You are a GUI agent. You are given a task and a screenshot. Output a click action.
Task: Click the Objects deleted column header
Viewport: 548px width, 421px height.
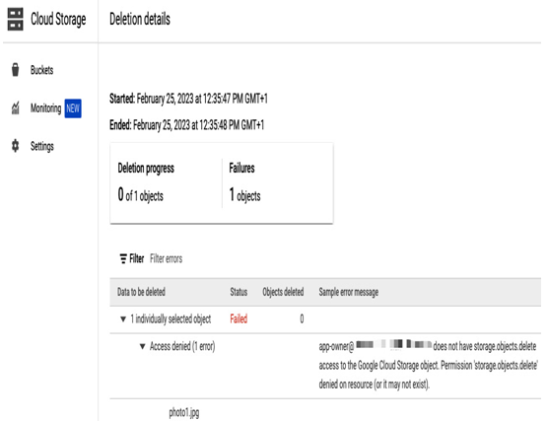[283, 292]
